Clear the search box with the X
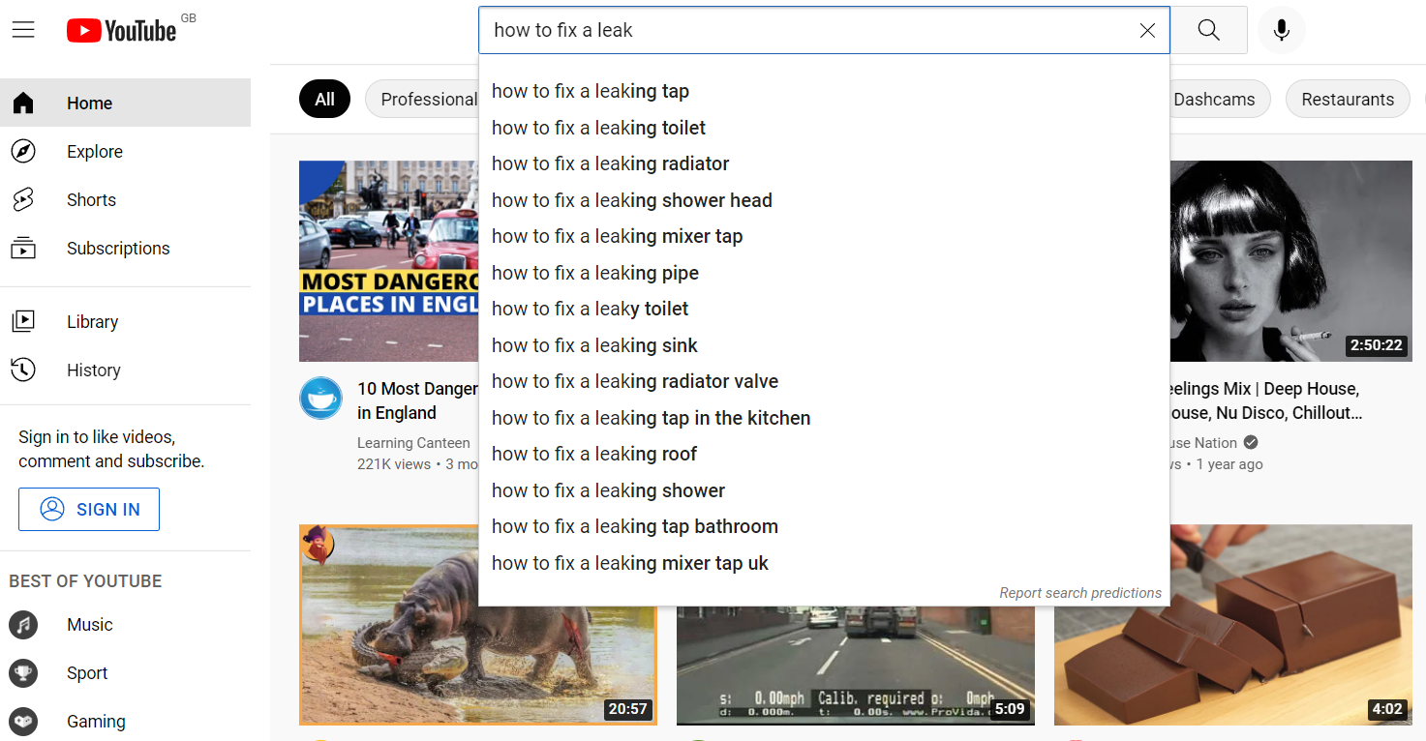This screenshot has width=1426, height=741. pyautogui.click(x=1147, y=30)
